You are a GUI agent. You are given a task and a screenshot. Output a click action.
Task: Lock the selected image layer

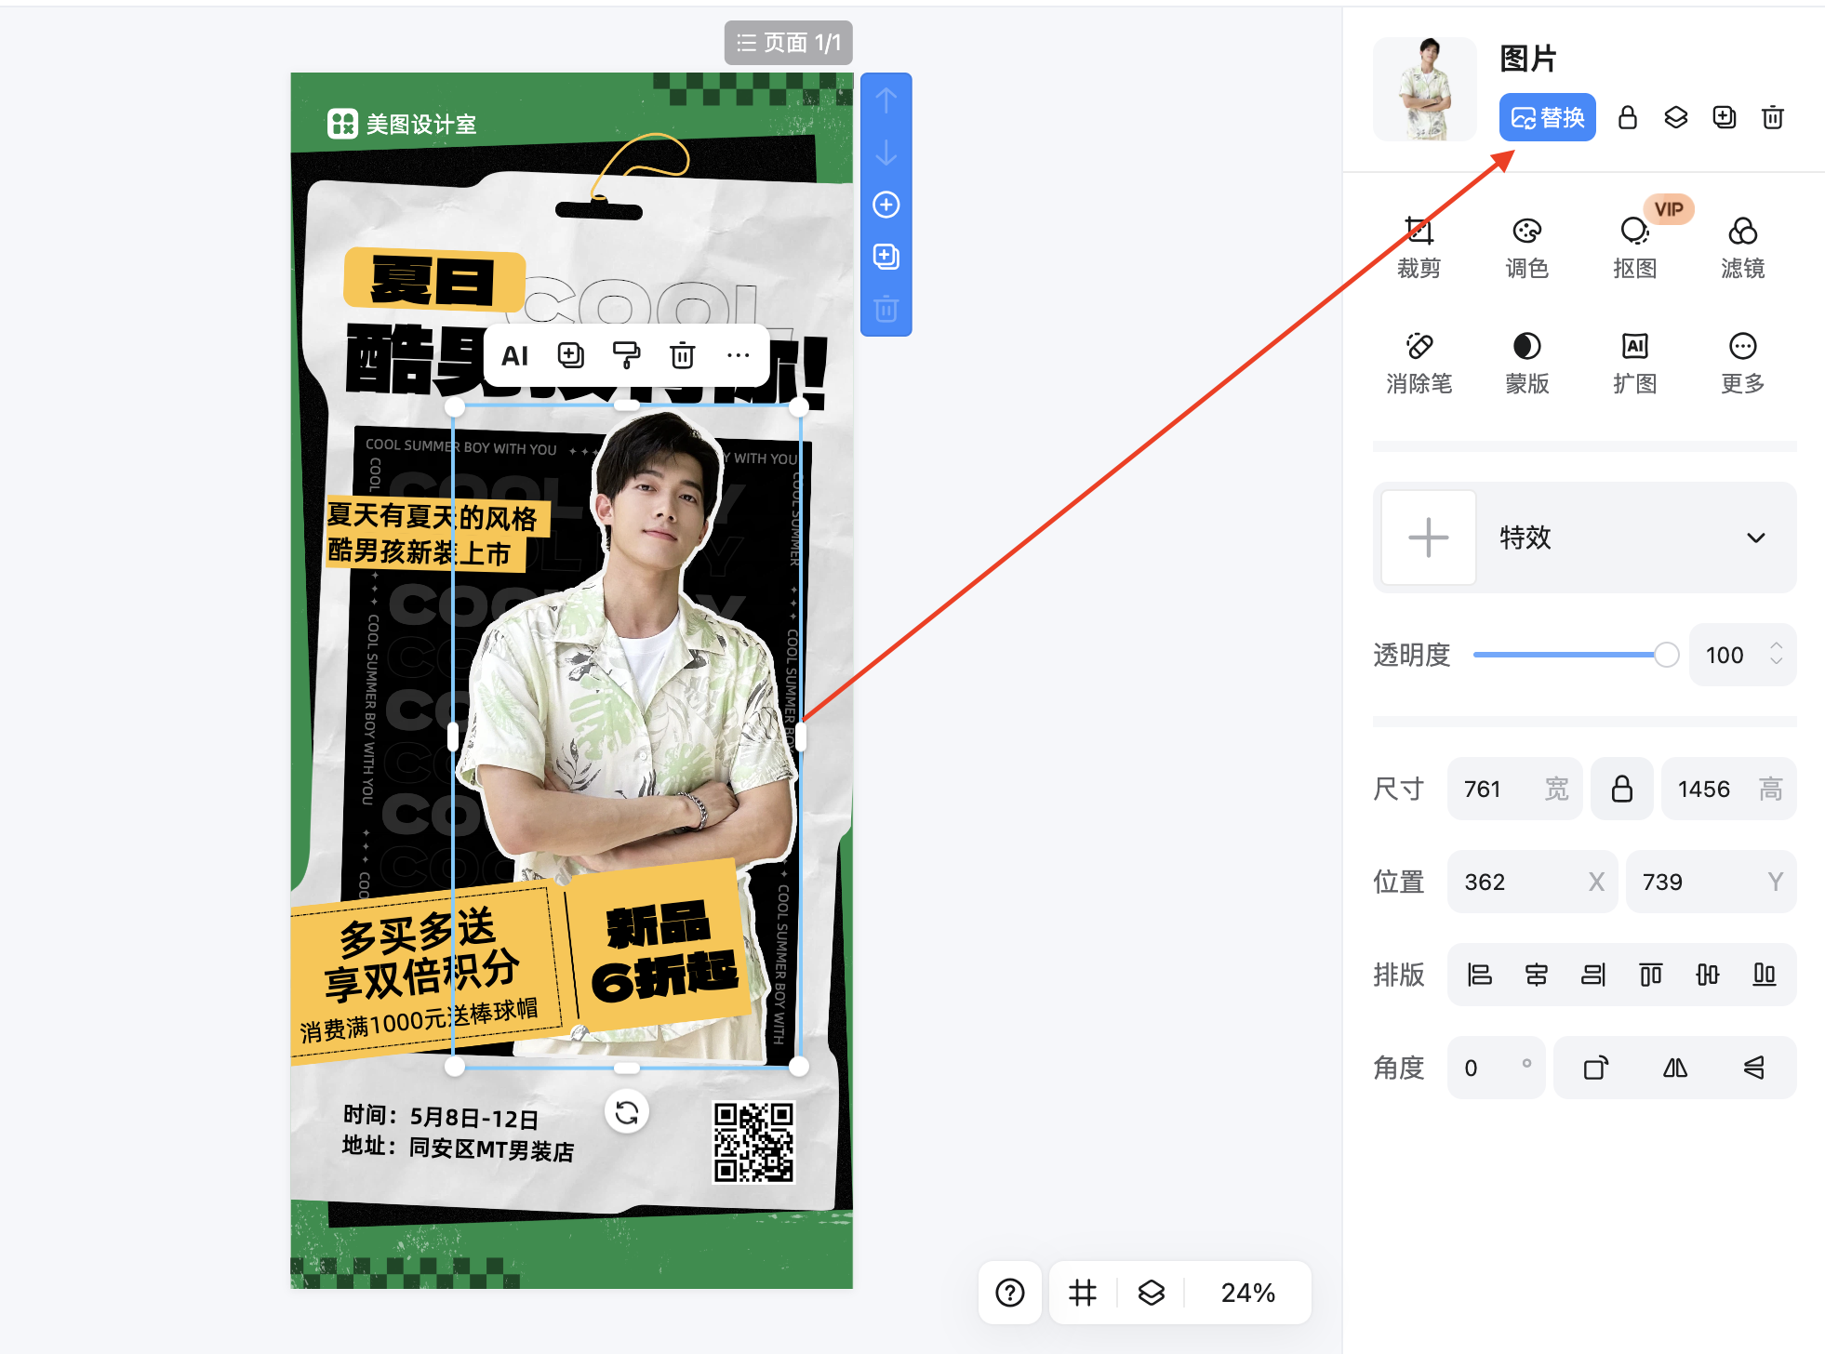[1628, 117]
